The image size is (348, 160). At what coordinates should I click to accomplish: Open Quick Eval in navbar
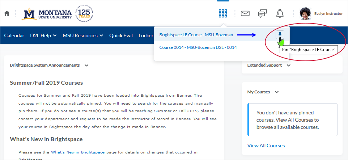click(x=121, y=35)
